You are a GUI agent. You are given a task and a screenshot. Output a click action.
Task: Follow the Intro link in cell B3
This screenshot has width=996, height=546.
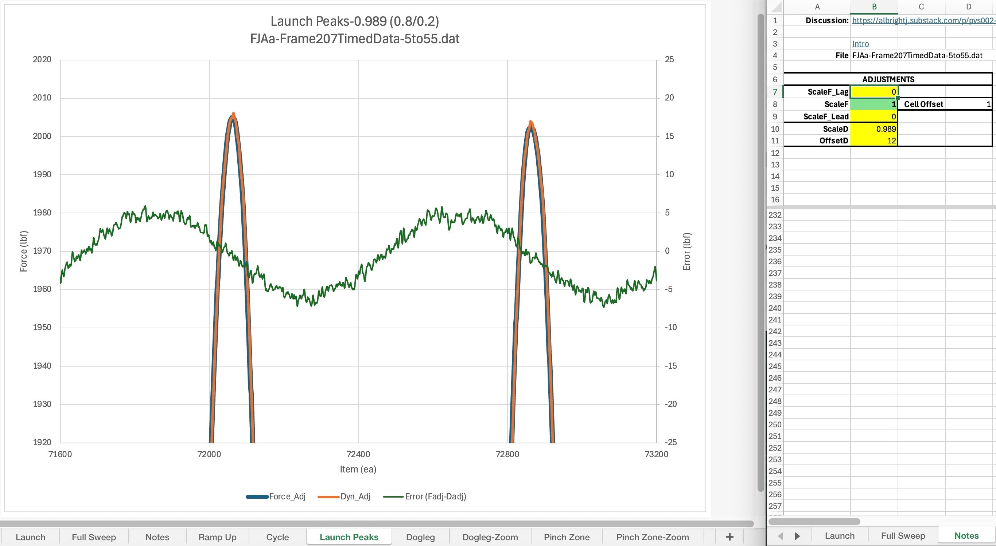tap(860, 44)
